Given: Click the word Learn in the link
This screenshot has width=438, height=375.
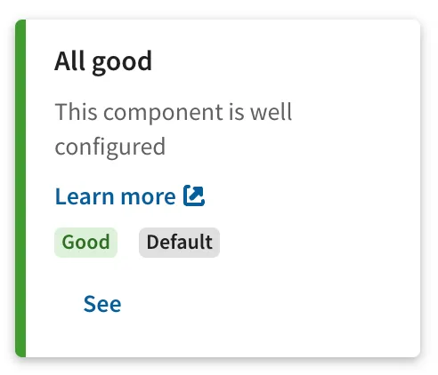Looking at the screenshot, I should [85, 196].
